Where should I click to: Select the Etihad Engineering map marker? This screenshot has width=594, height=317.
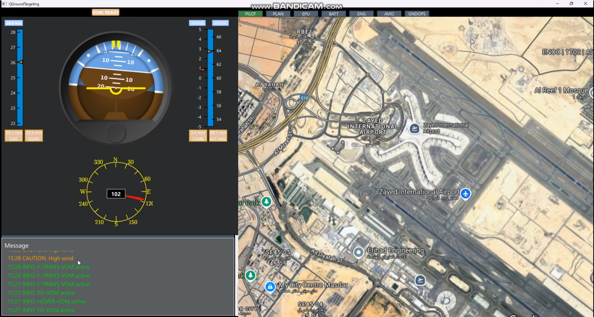click(x=358, y=252)
